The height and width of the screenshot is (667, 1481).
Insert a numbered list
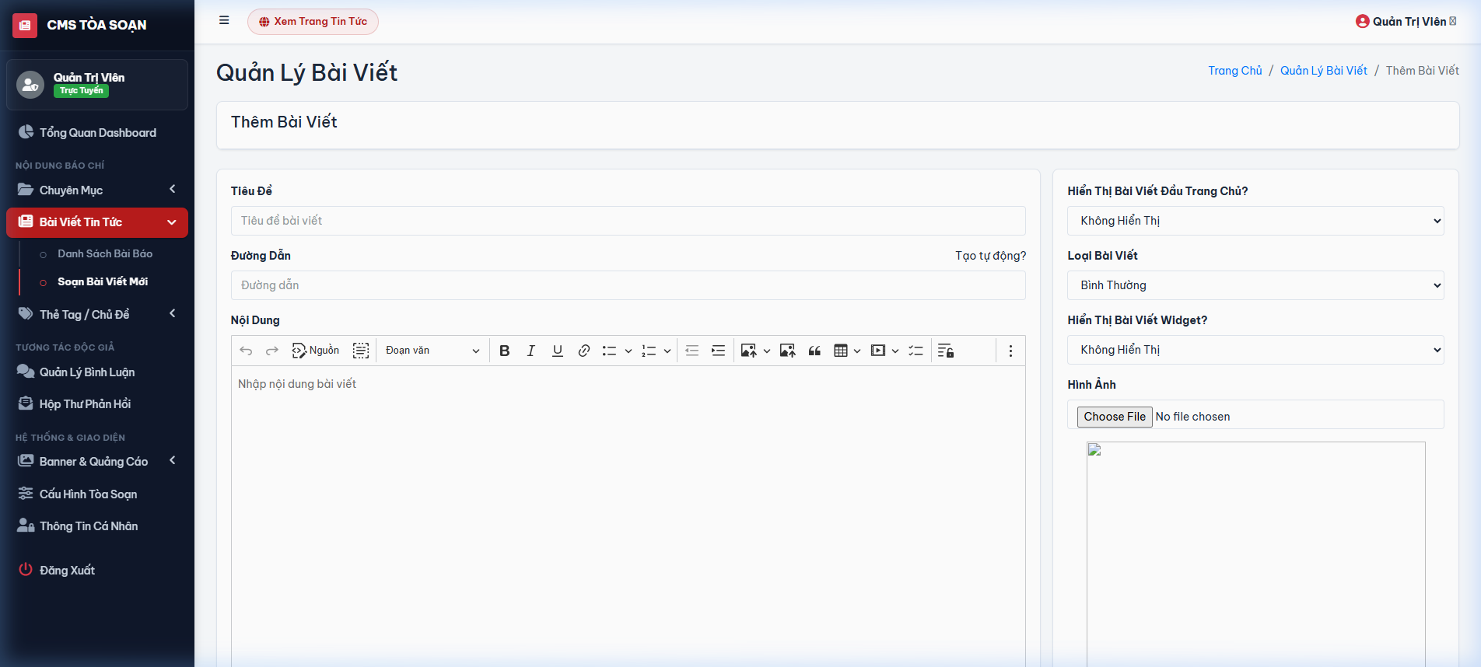[x=649, y=351]
